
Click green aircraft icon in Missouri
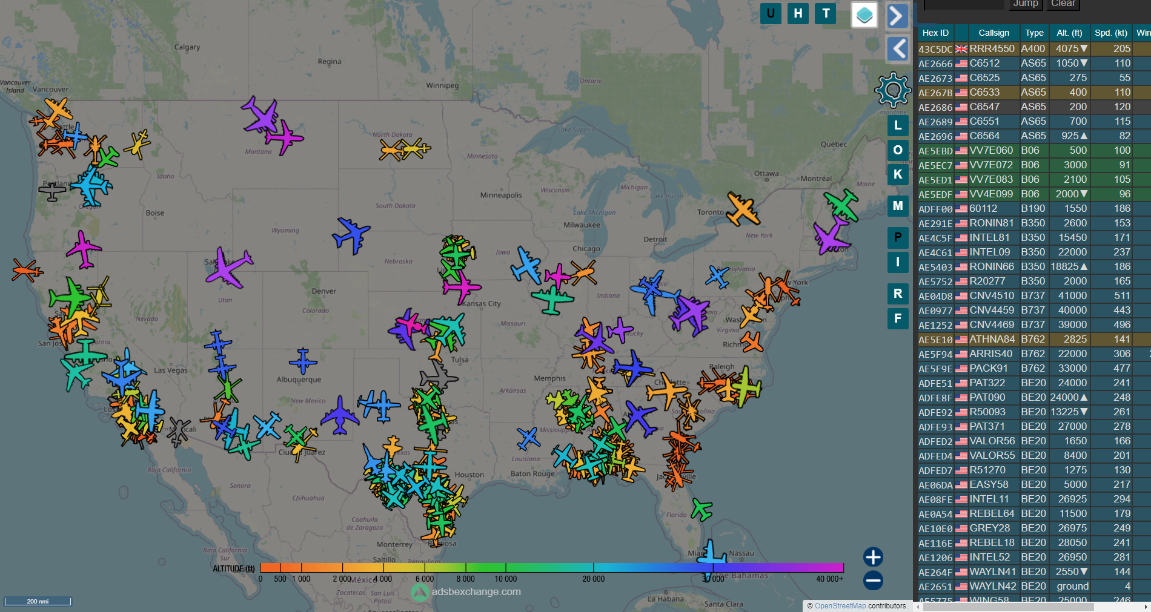[x=552, y=299]
